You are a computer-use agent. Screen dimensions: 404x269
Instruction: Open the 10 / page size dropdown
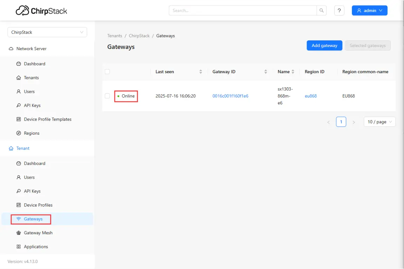(x=379, y=122)
